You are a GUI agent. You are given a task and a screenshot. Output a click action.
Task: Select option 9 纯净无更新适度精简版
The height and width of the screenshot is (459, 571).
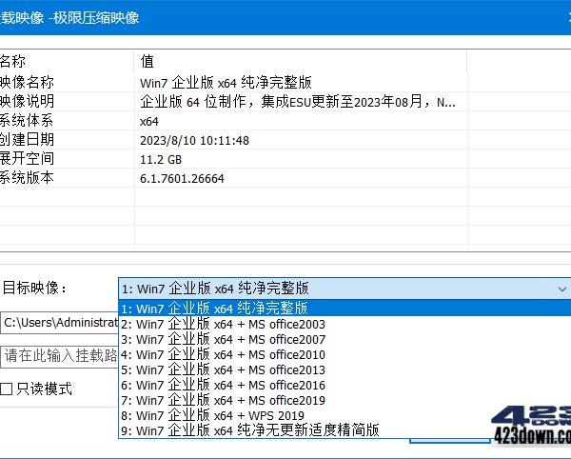pos(249,430)
